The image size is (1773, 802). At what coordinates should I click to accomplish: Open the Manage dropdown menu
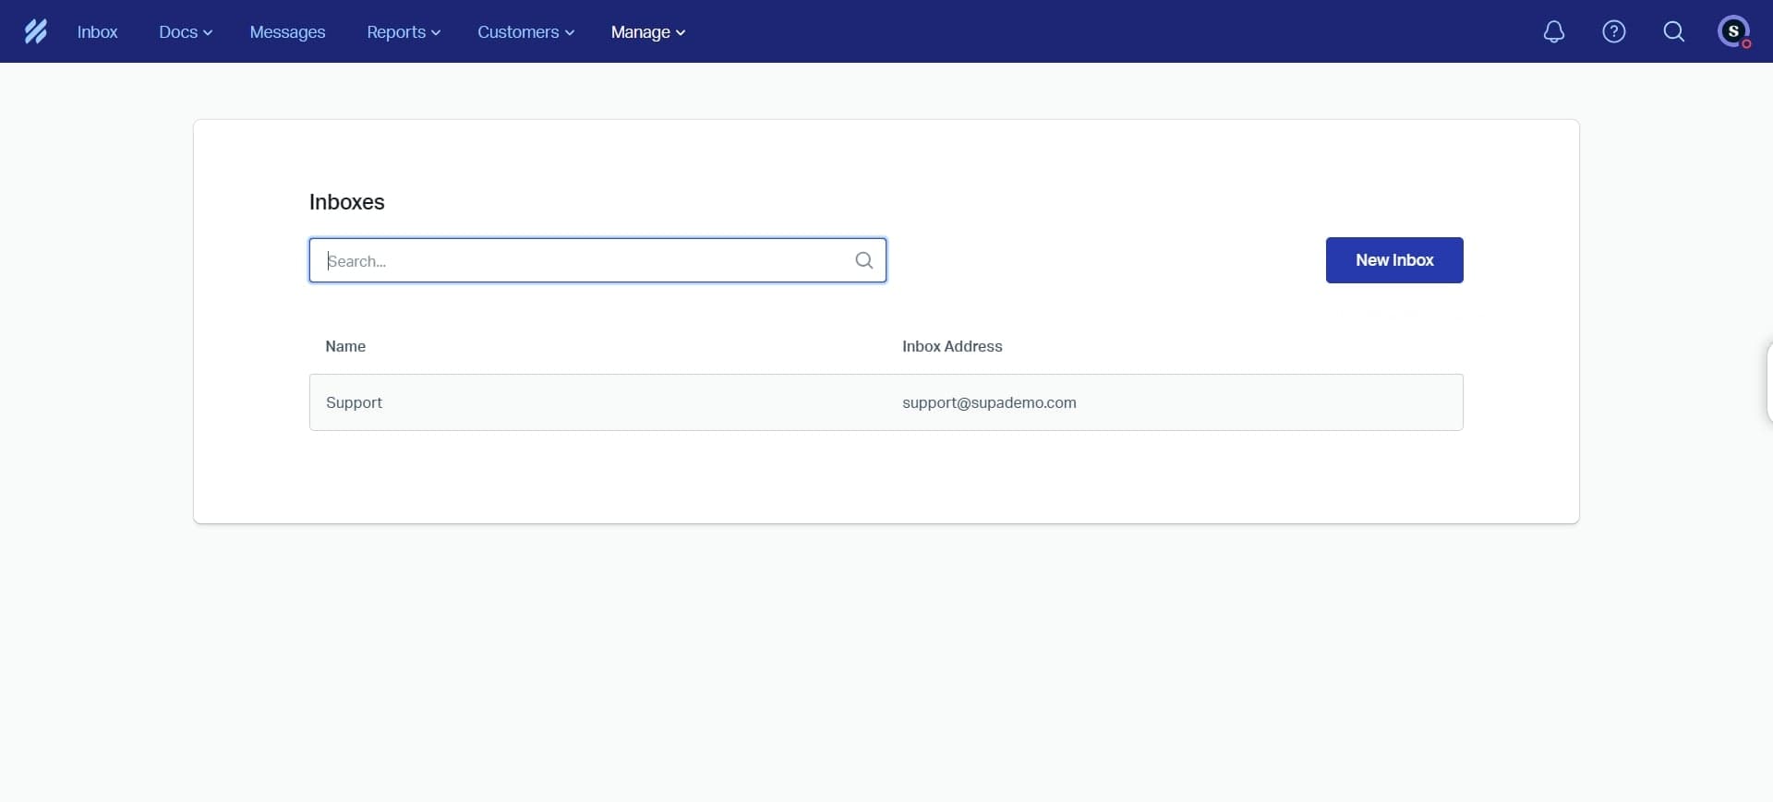point(647,31)
